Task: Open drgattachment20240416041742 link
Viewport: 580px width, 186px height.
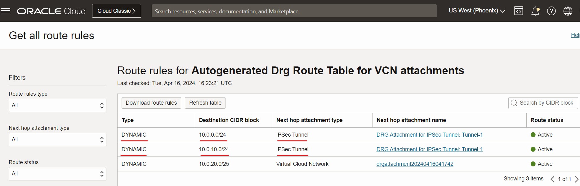Action: pos(415,164)
